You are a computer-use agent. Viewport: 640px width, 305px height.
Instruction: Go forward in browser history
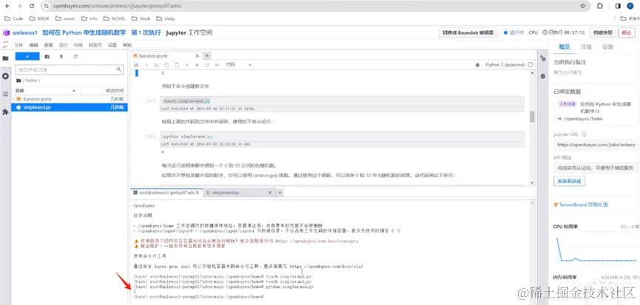(19, 6)
